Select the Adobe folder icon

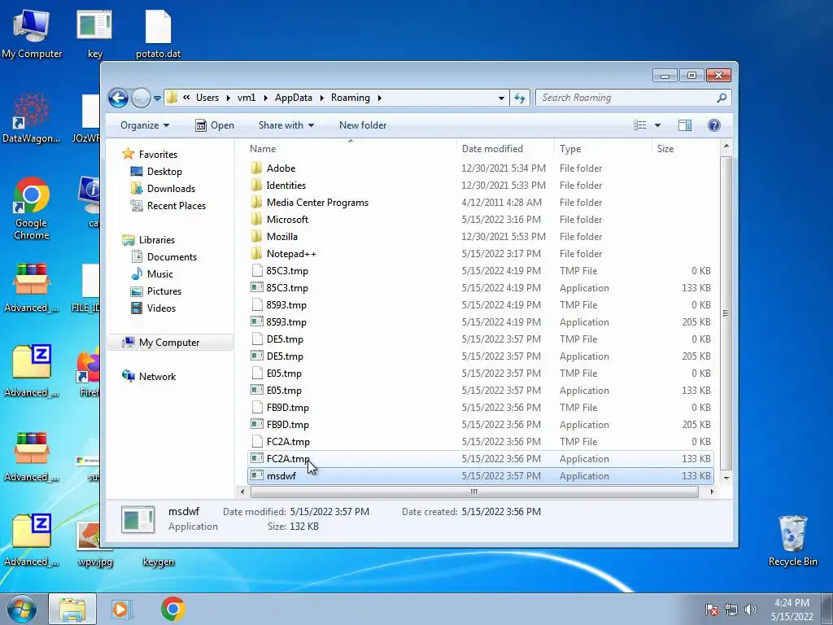click(x=256, y=168)
